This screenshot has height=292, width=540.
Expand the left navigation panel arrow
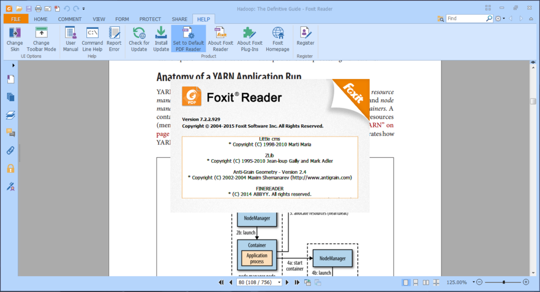coord(13,65)
